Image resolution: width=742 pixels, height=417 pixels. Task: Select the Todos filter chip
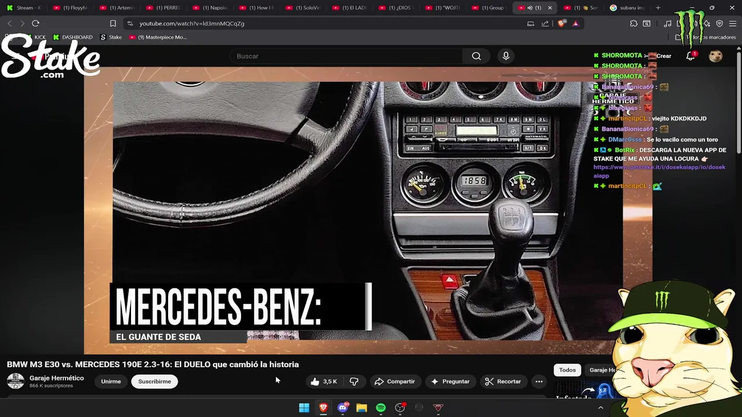[568, 370]
